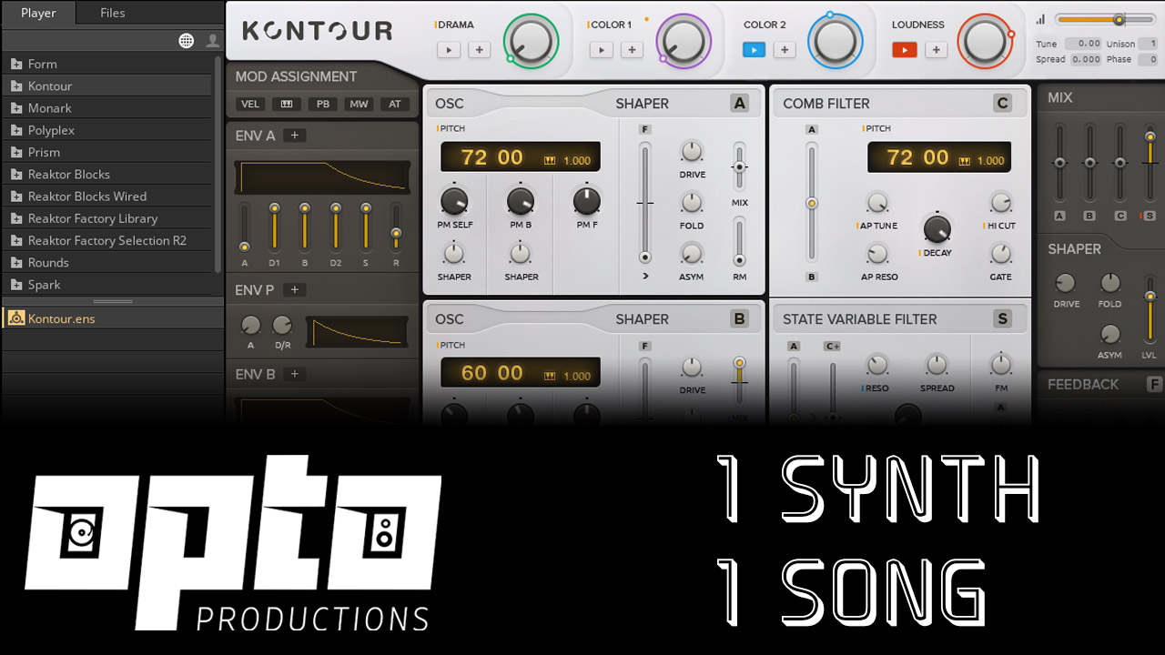Click the OSC A PM F knob
The image size is (1165, 655).
(587, 201)
